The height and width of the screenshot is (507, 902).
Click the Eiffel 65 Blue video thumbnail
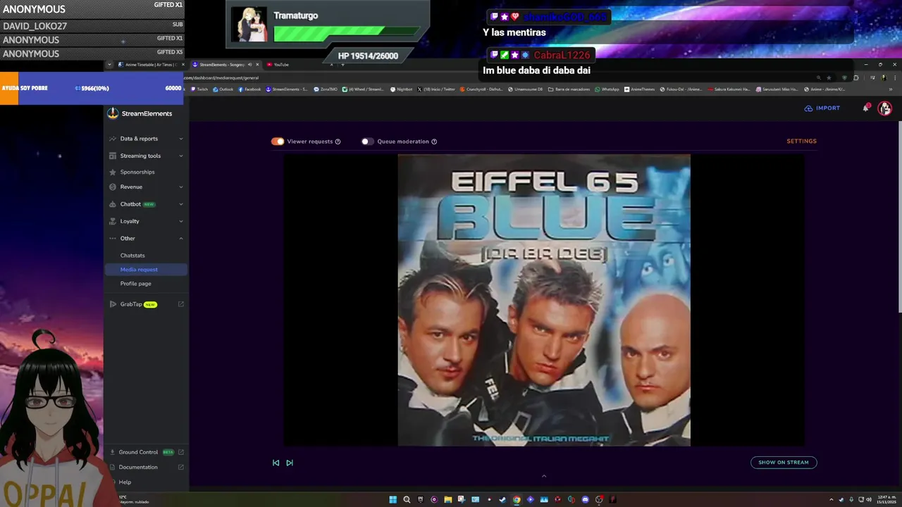[x=544, y=300]
